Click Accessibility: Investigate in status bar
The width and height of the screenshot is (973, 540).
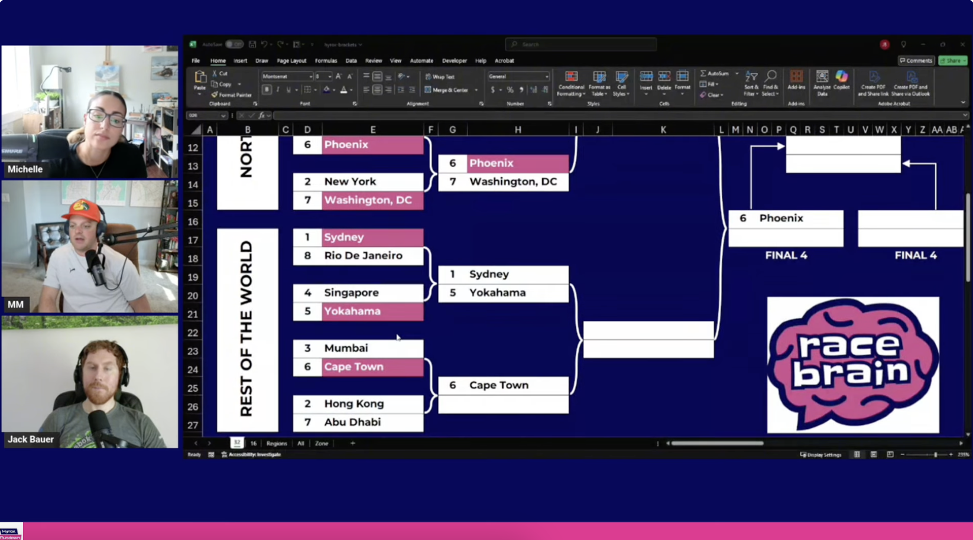coord(251,455)
